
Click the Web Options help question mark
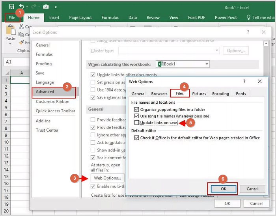pyautogui.click(x=244, y=82)
